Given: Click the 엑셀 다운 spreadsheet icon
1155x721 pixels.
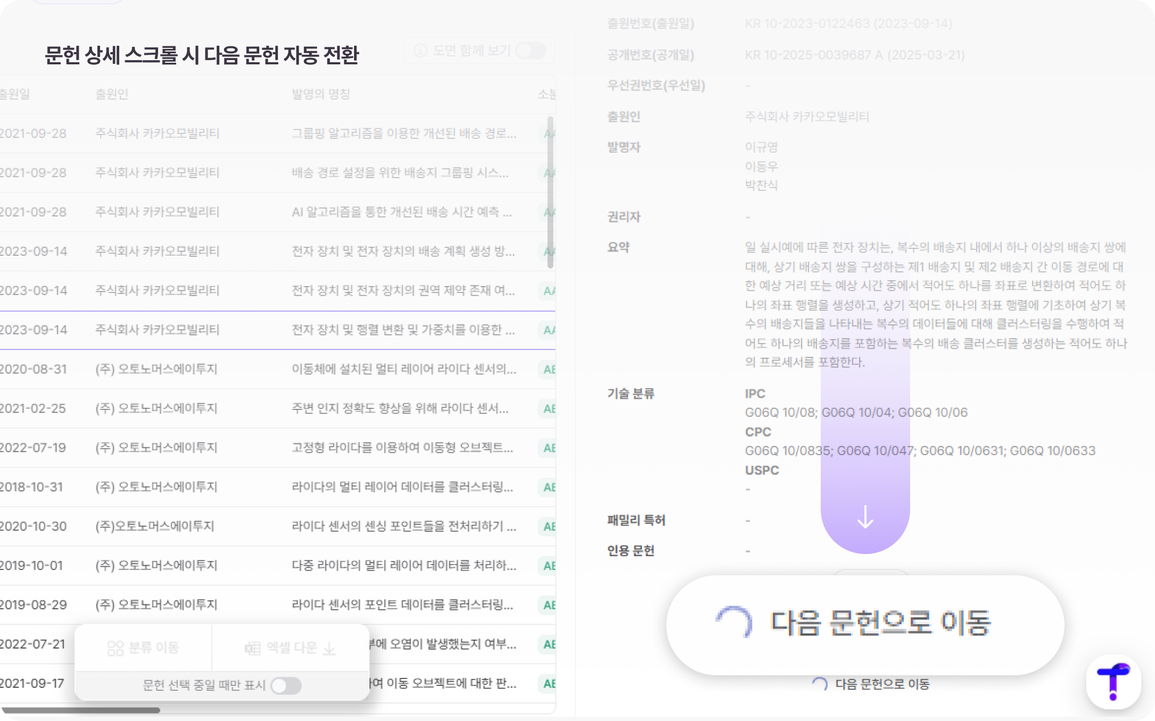Looking at the screenshot, I should point(252,648).
